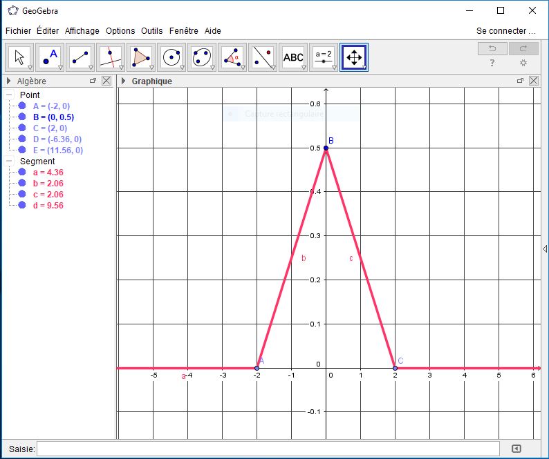Open the side perspectives arrow at right edge

[545, 249]
